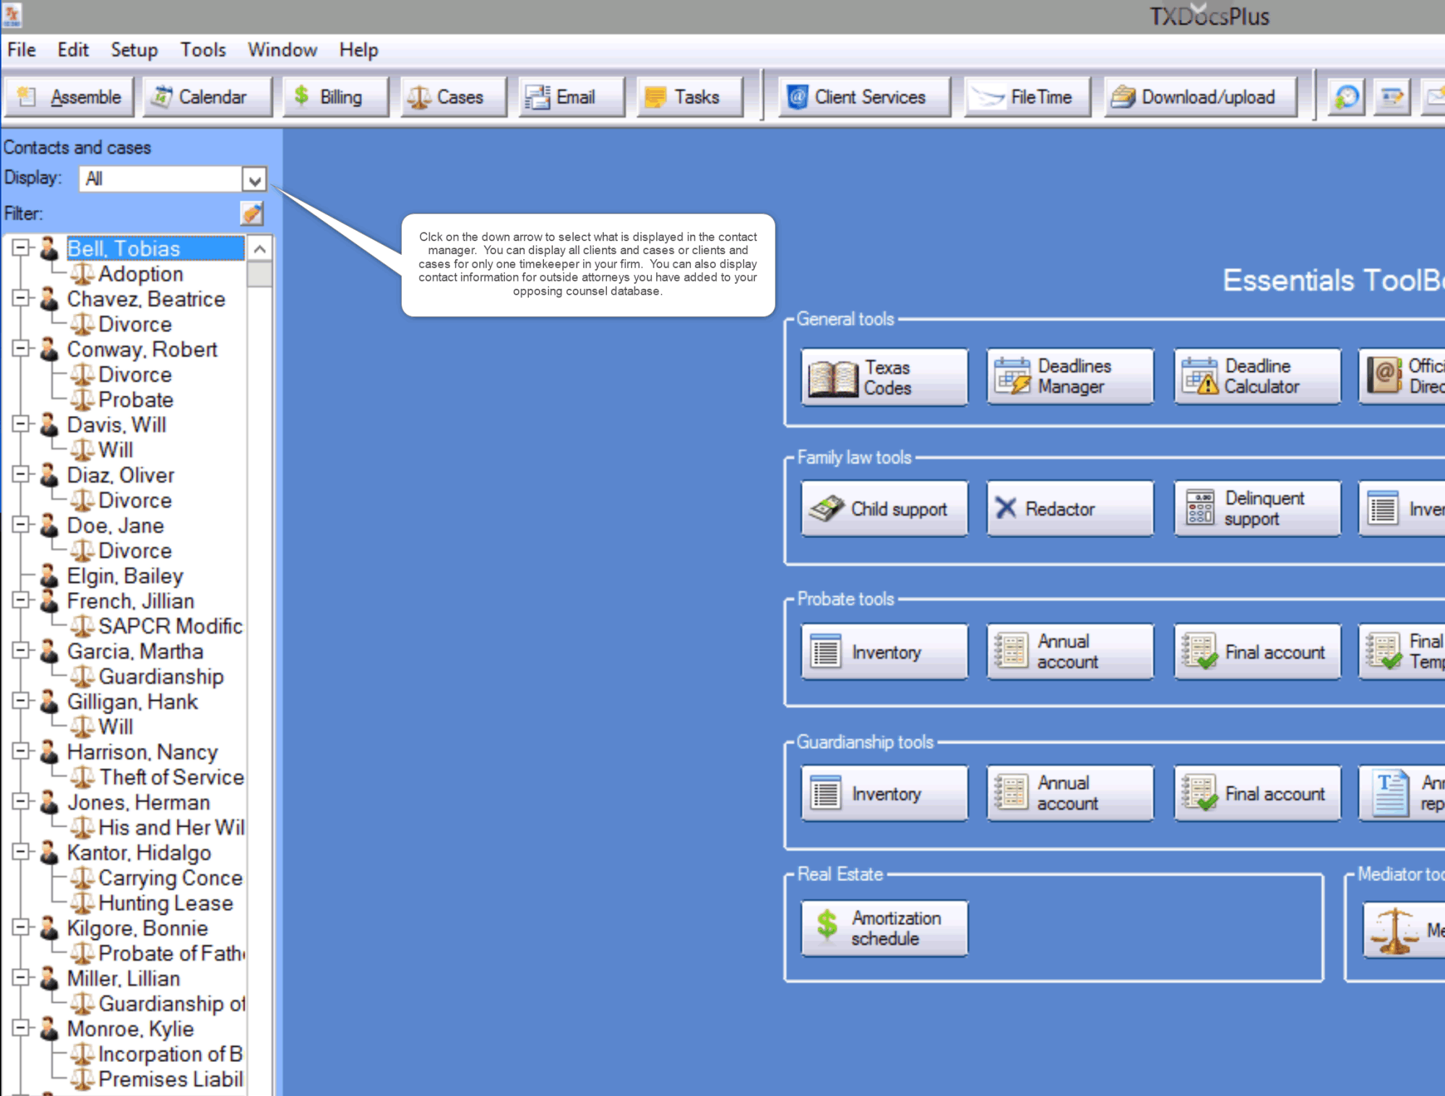
Task: Open the Cases toolbar icon
Action: coord(452,96)
